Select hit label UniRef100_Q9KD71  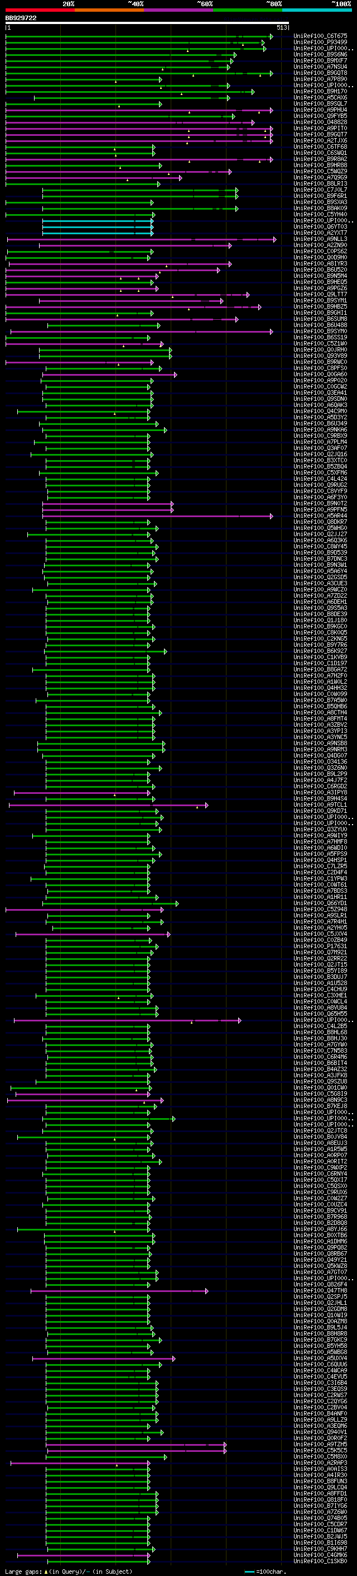point(320,811)
